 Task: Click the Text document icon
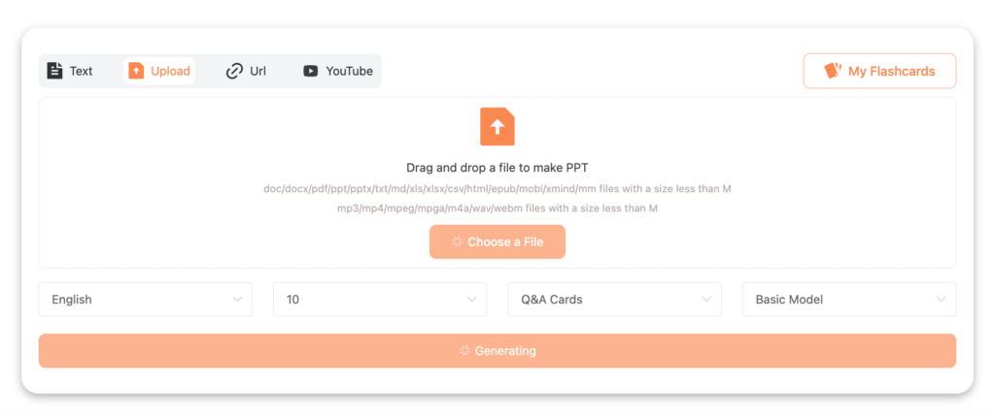[x=55, y=71]
